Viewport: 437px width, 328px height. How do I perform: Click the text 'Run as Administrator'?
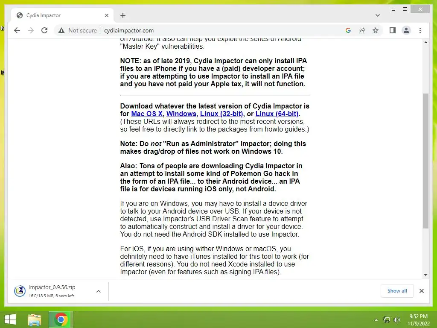[x=201, y=143]
